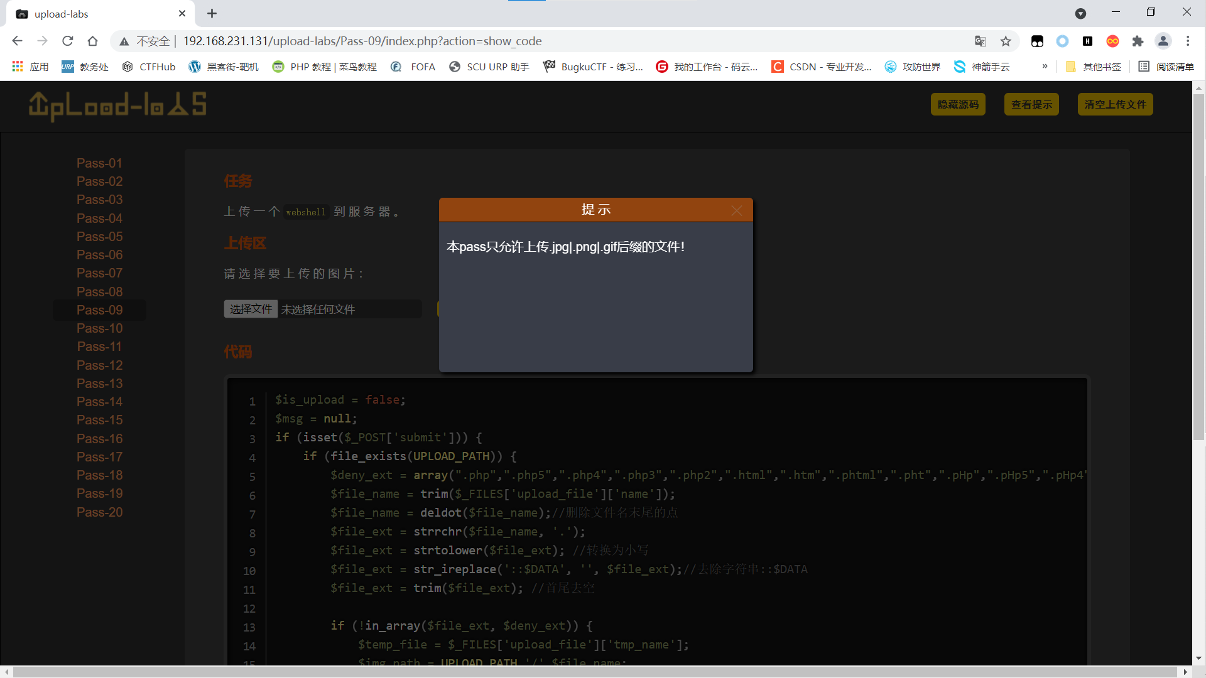The image size is (1206, 678).
Task: Click the 隐藏源码 button
Action: 958,104
